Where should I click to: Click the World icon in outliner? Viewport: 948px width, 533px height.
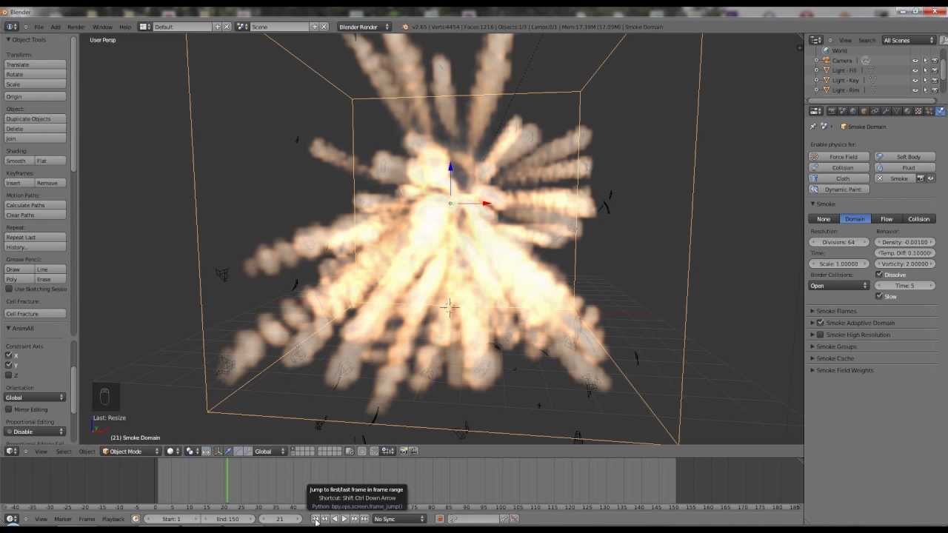click(826, 51)
